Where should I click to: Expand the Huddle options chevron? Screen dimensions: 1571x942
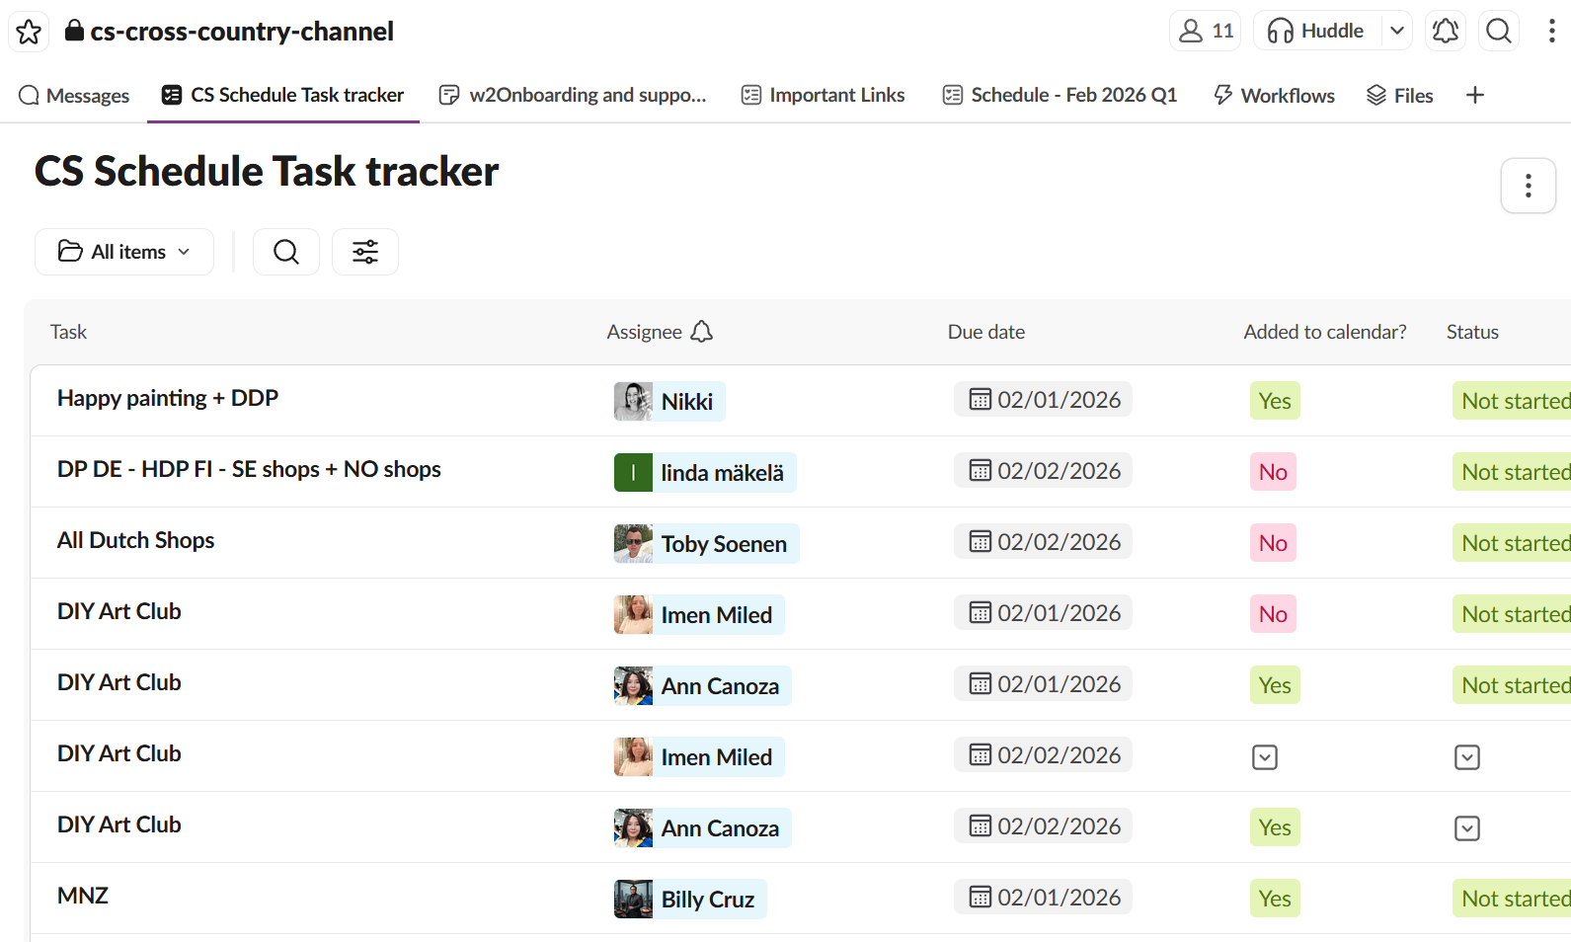1396,32
